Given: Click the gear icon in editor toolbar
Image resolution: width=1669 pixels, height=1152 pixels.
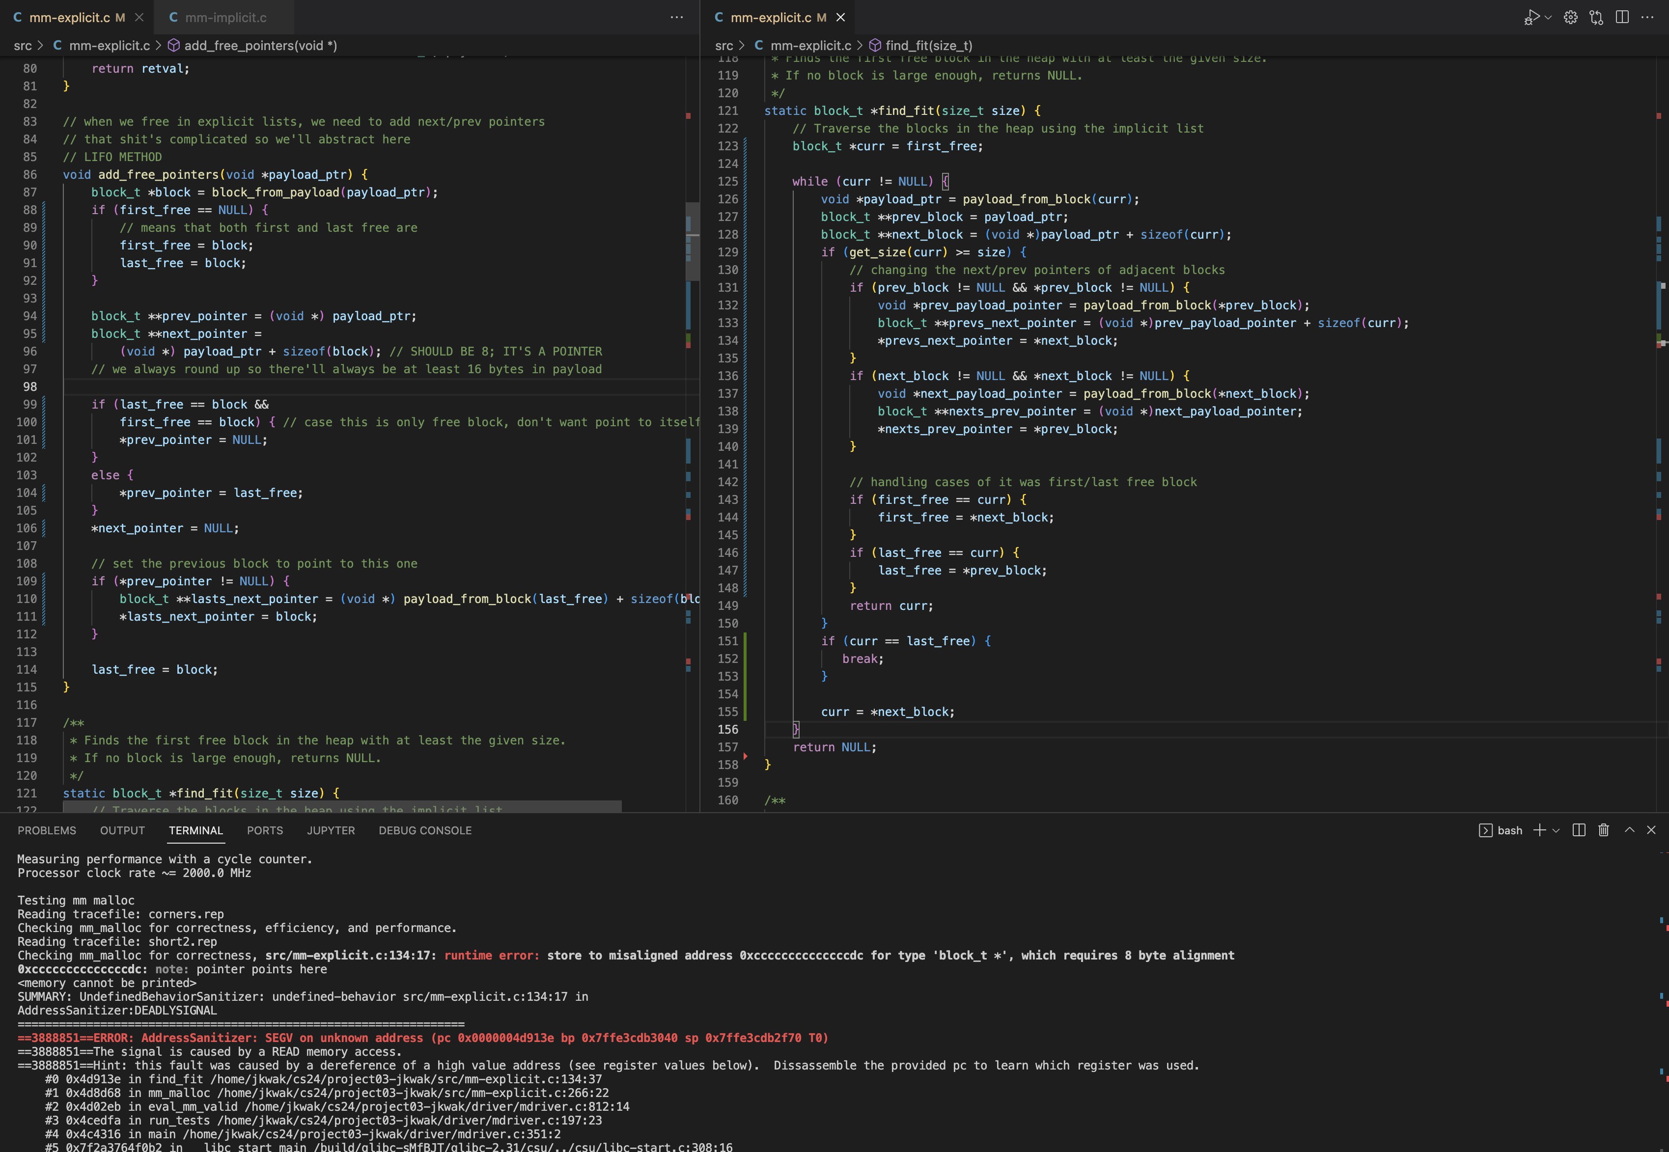Looking at the screenshot, I should click(x=1571, y=17).
